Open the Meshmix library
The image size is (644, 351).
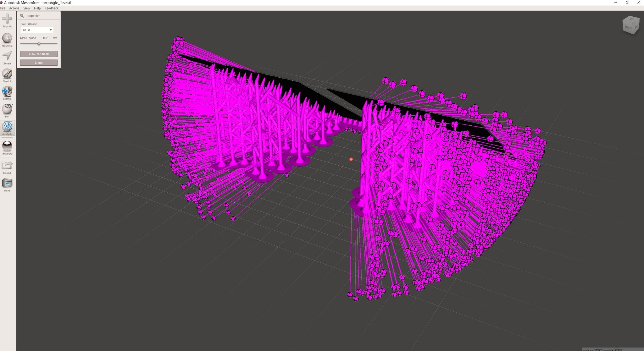[7, 40]
